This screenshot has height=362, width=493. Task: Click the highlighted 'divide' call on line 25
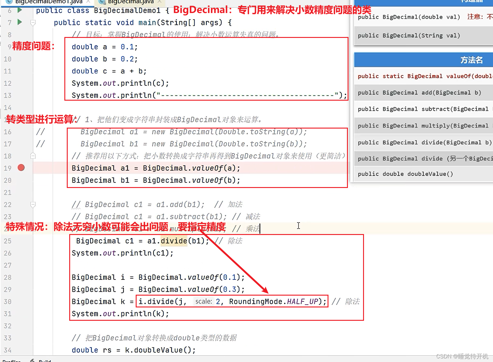174,241
